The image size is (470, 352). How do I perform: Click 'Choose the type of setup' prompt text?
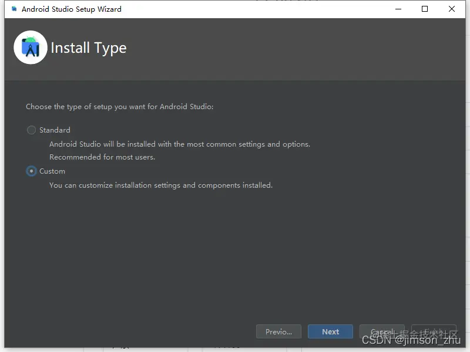tap(120, 107)
